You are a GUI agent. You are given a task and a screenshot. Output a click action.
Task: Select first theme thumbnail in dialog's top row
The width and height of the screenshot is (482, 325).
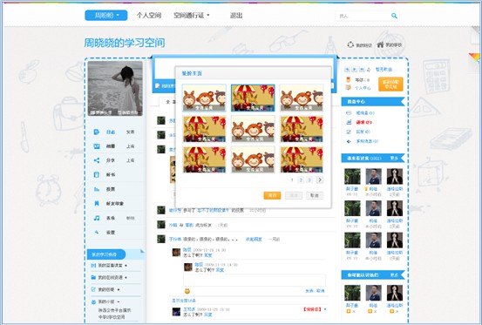(x=204, y=98)
